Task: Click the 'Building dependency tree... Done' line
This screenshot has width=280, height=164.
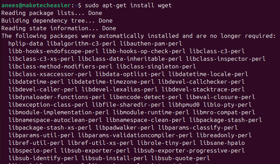Action: point(57,21)
